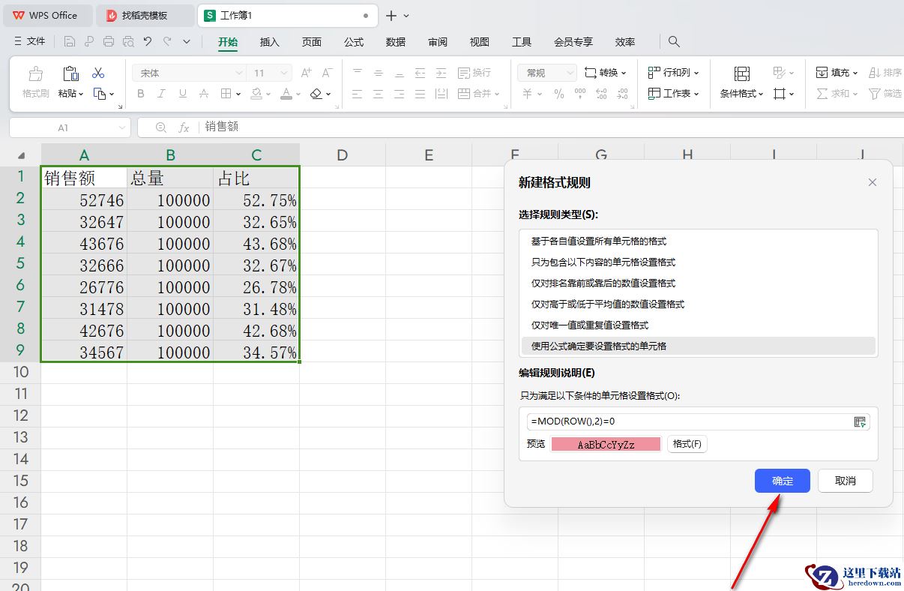Expand the quick access toolbar customize arrow
904x591 pixels.
(187, 42)
